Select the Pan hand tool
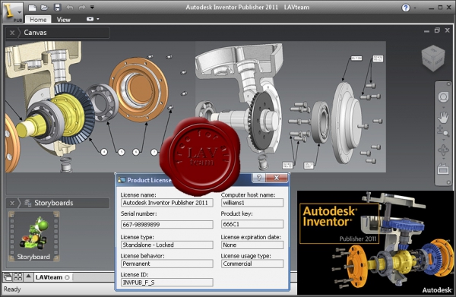The height and width of the screenshot is (297, 456). pyautogui.click(x=443, y=118)
